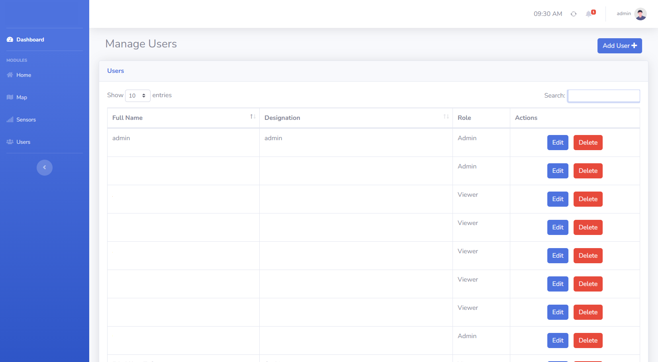Edit the admin user row
This screenshot has height=362, width=658.
pos(558,143)
